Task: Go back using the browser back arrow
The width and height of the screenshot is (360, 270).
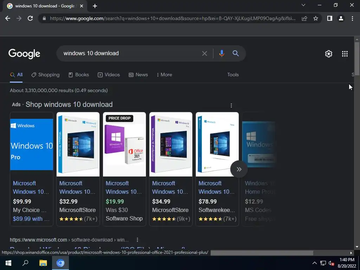Action: [8, 18]
